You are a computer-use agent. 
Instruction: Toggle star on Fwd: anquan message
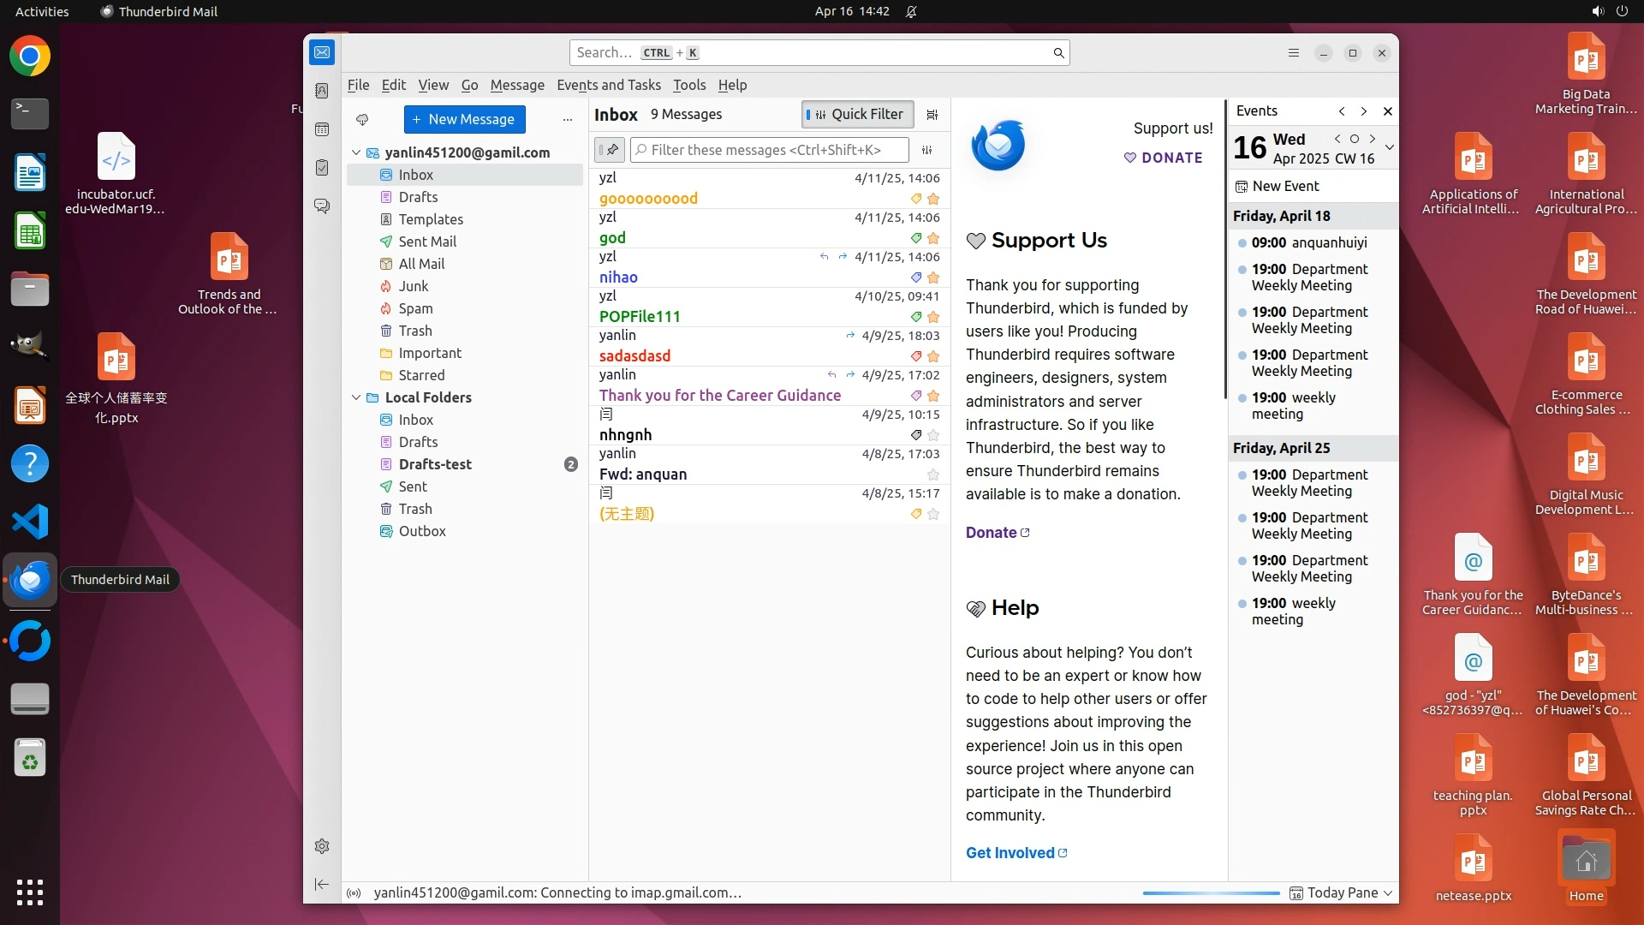933,474
